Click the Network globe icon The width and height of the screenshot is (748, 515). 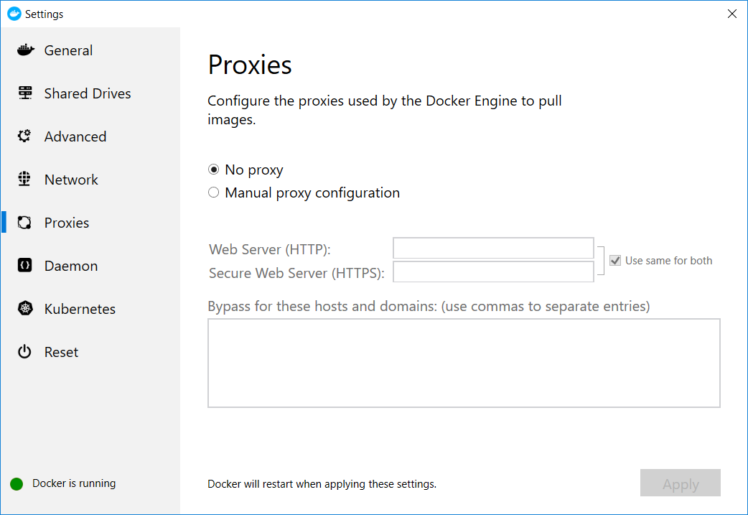click(x=25, y=180)
